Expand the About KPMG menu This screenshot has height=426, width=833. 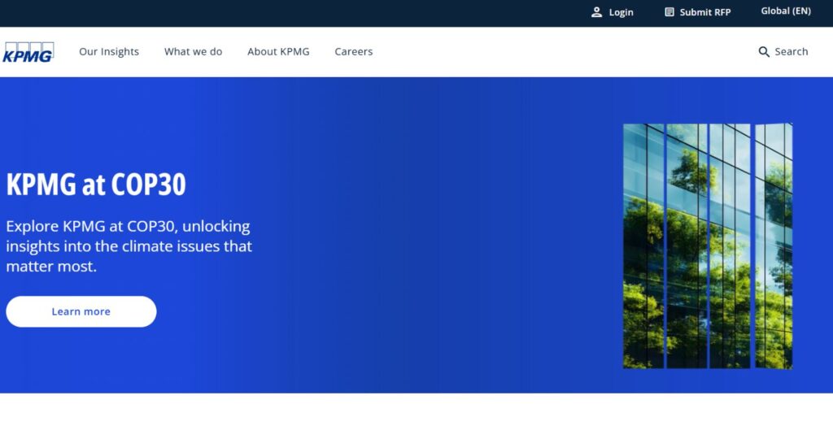coord(278,52)
